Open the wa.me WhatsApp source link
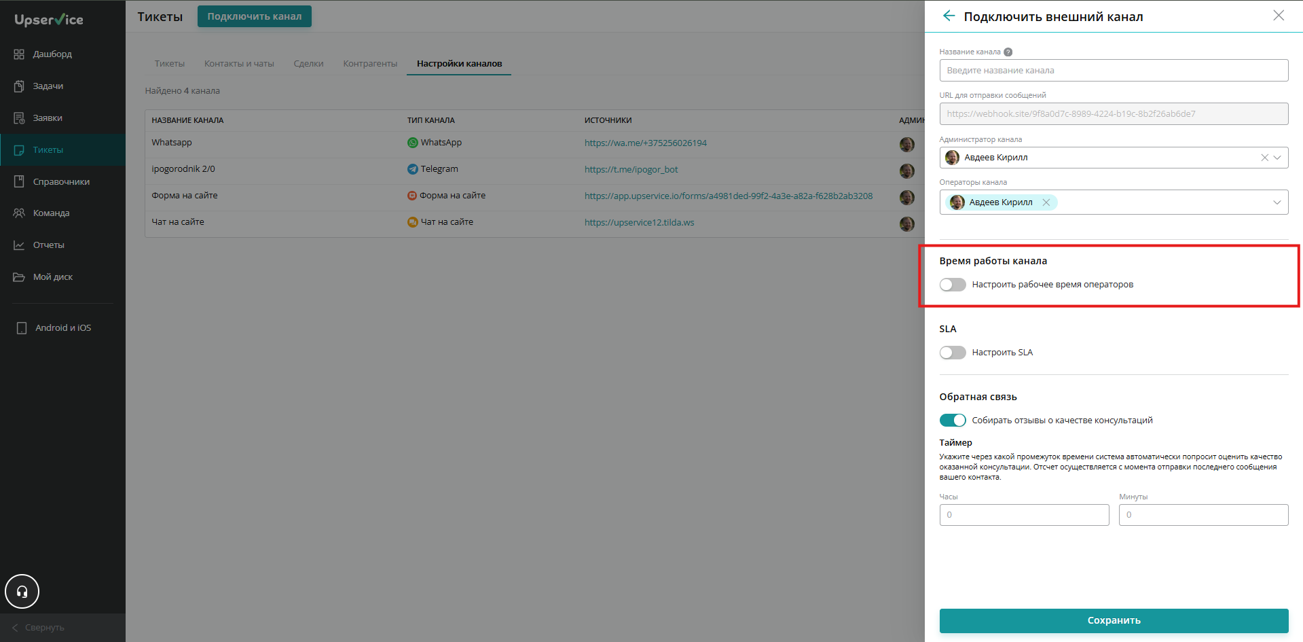Screen dimensions: 1303x642 click(x=646, y=143)
